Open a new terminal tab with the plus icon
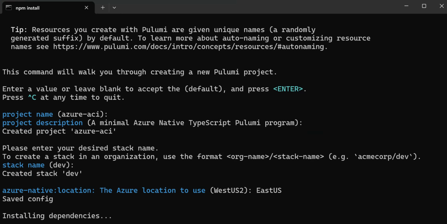 103,7
